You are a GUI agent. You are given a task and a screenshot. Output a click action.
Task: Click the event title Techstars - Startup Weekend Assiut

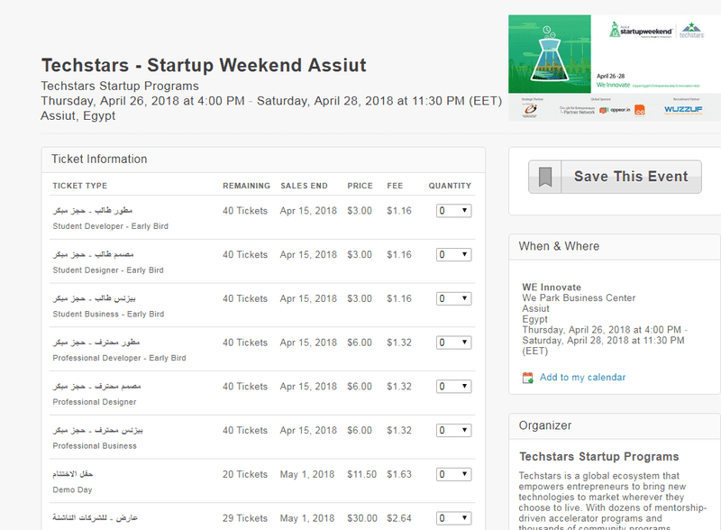[x=204, y=65]
